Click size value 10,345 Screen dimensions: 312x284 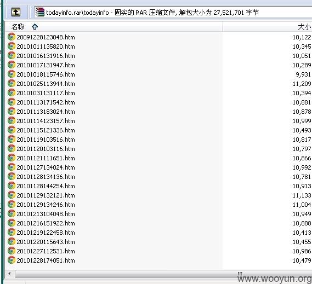coord(302,47)
